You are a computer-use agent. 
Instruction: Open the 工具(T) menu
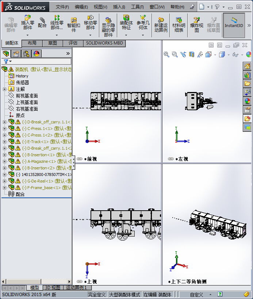click(137, 7)
